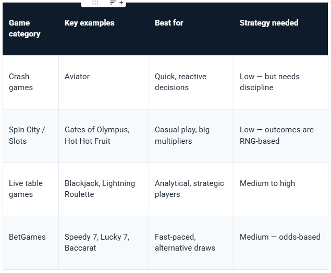This screenshot has height=273, width=331.
Task: Click the 'Medium to high' cell
Action: 281,189
